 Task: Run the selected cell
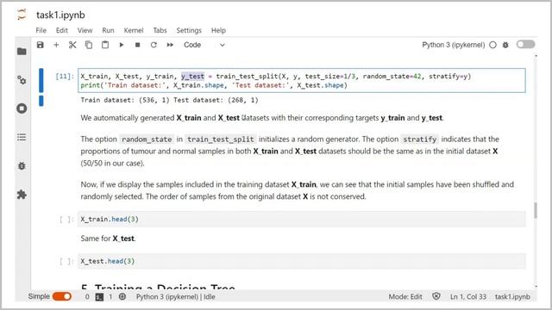tap(122, 45)
